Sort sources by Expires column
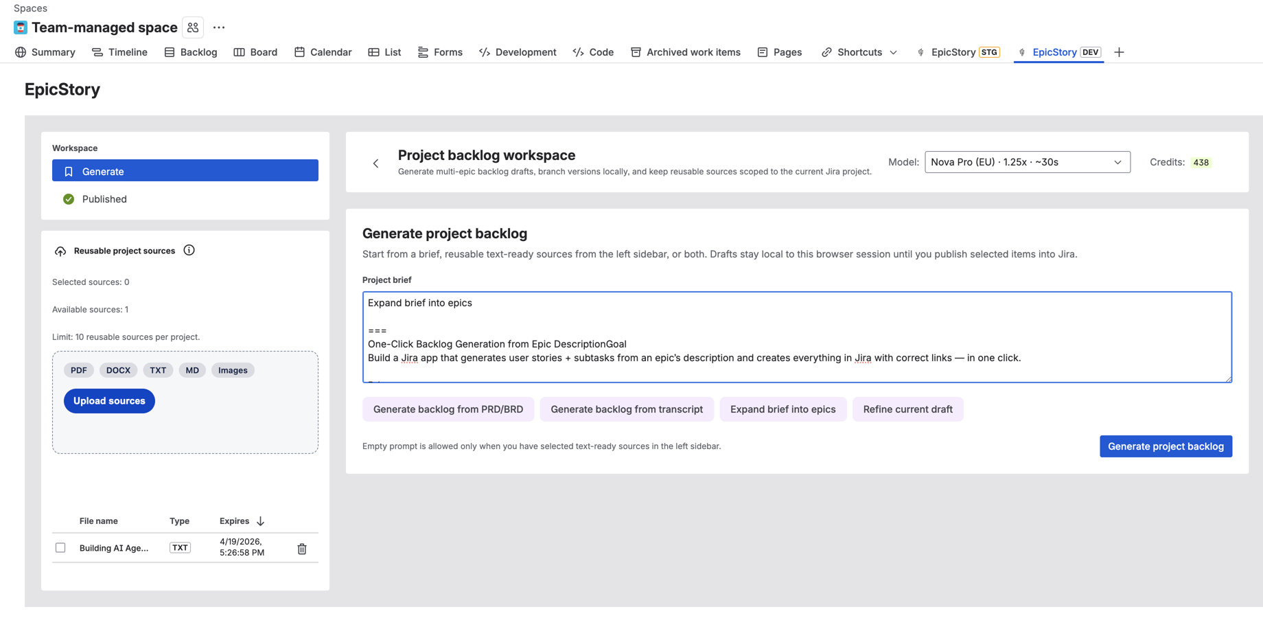 241,520
